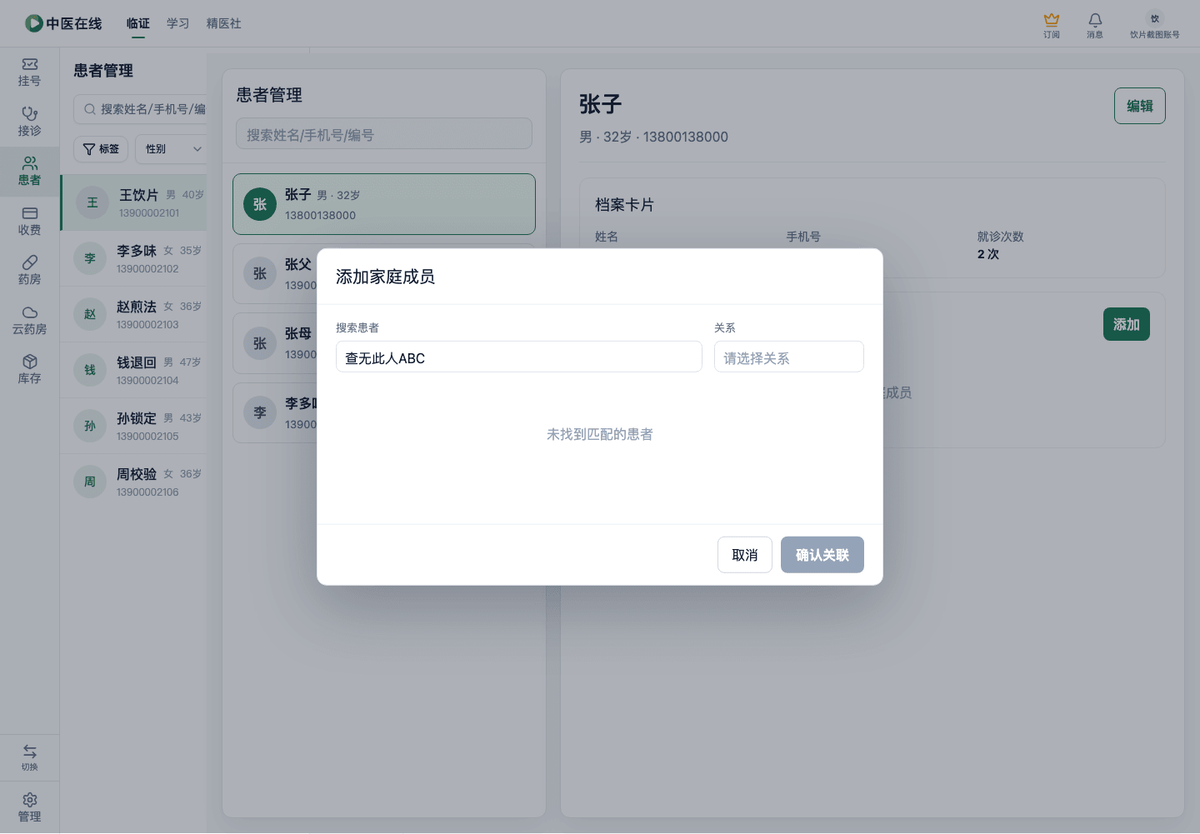Open the 接诊 stethoscope sidebar icon
1200x834 pixels.
pyautogui.click(x=29, y=122)
